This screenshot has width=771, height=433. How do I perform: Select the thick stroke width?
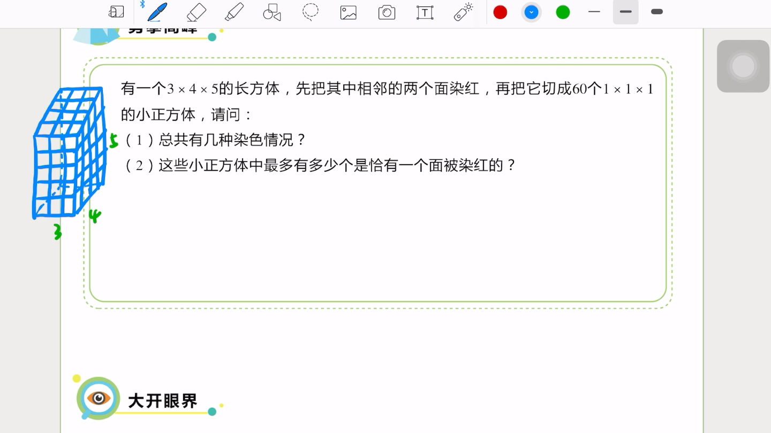(657, 12)
